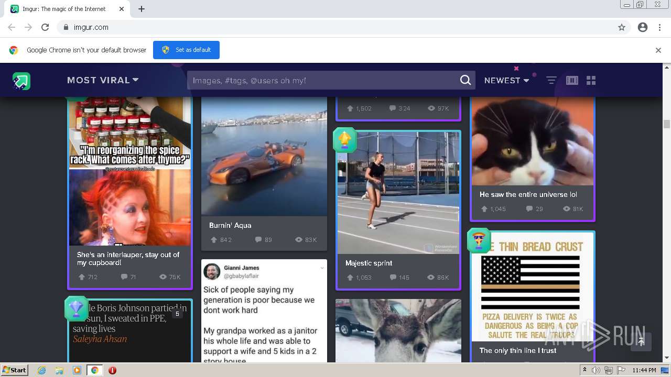Click the browser reload button

click(45, 27)
